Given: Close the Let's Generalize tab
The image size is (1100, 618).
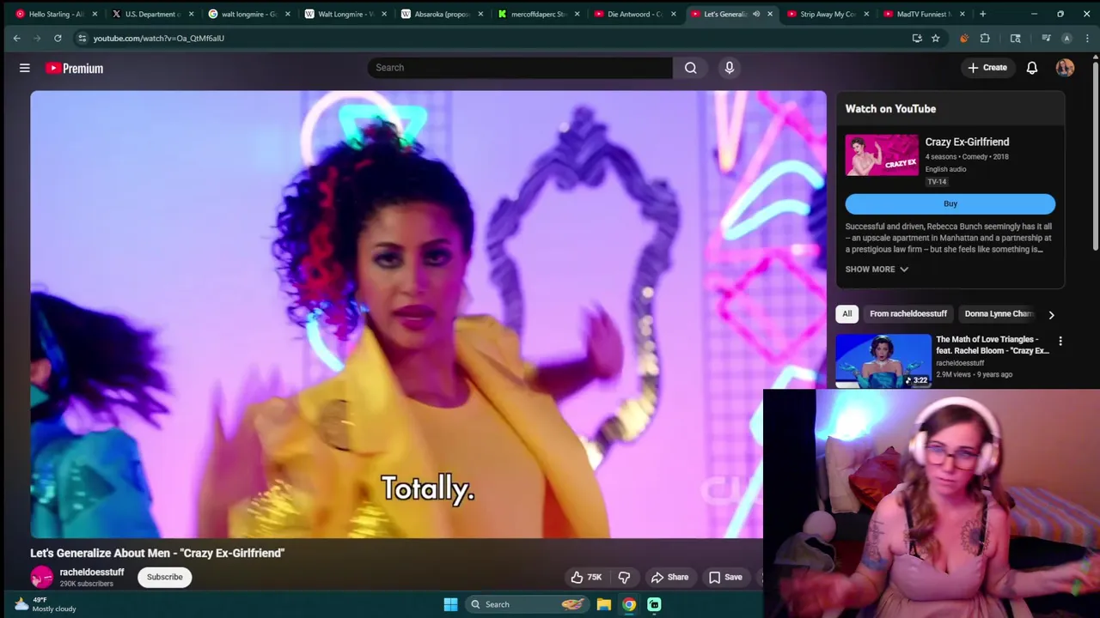Looking at the screenshot, I should tap(770, 14).
